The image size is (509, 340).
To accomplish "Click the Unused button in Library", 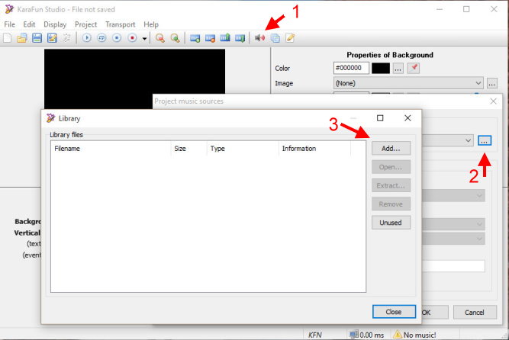I will click(391, 223).
